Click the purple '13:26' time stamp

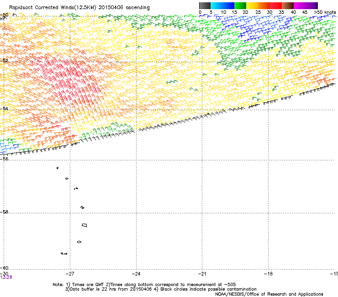coord(6,277)
